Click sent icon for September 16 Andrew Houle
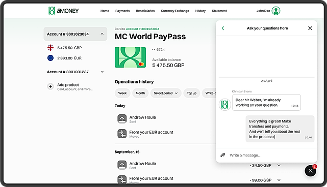The width and height of the screenshot is (327, 187). point(122,165)
